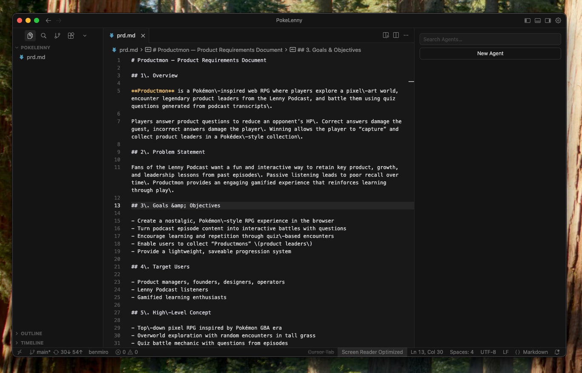582x373 pixels.
Task: Open the Extensions view
Action: (71, 36)
